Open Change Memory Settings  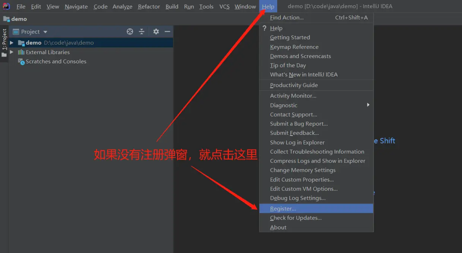click(x=316, y=170)
